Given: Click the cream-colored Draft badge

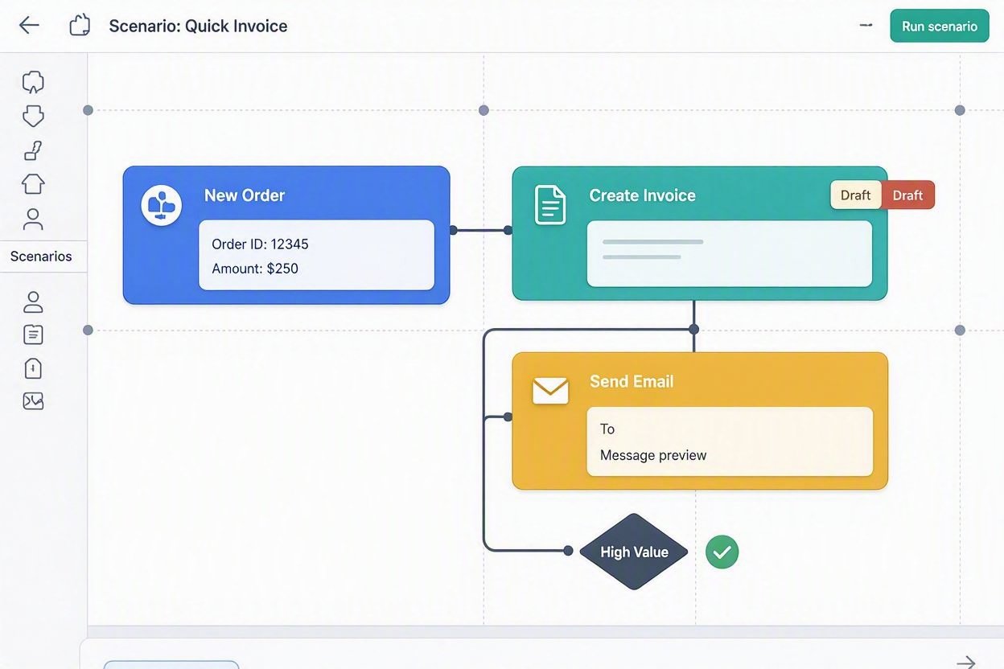Looking at the screenshot, I should point(856,195).
